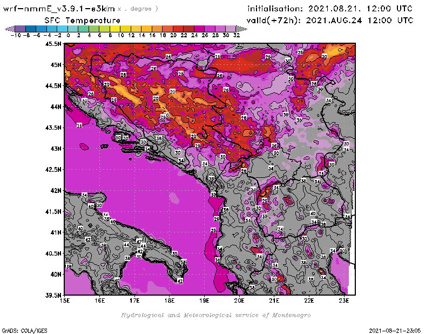This screenshot has height=334, width=432.
Task: Click the '39.5N' latitude axis label
Action: [53, 295]
